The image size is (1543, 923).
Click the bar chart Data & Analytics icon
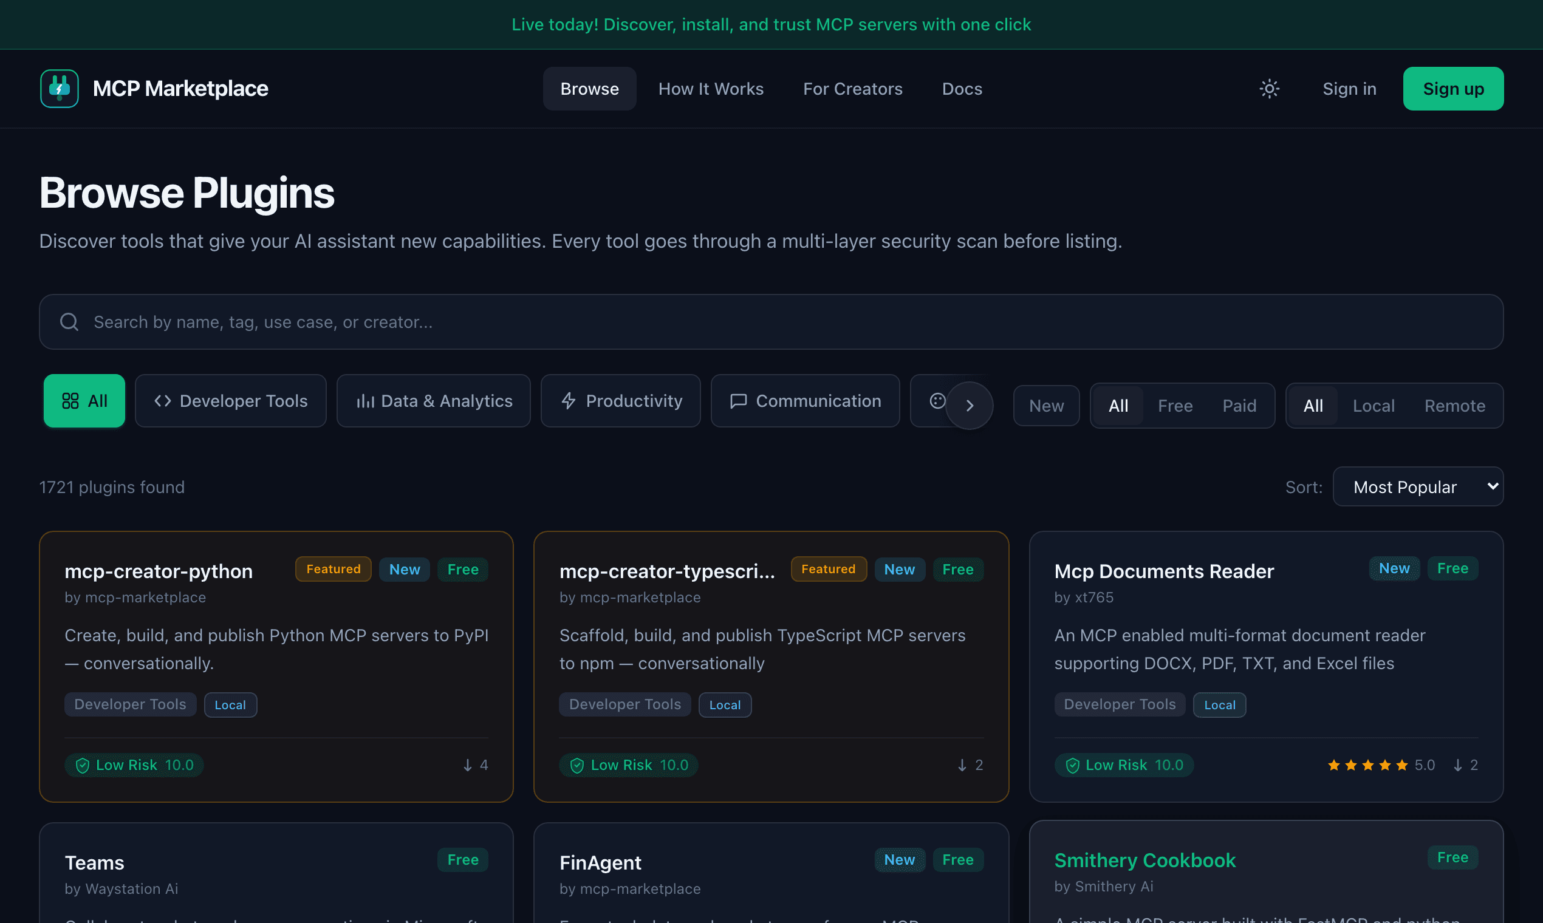click(x=366, y=401)
